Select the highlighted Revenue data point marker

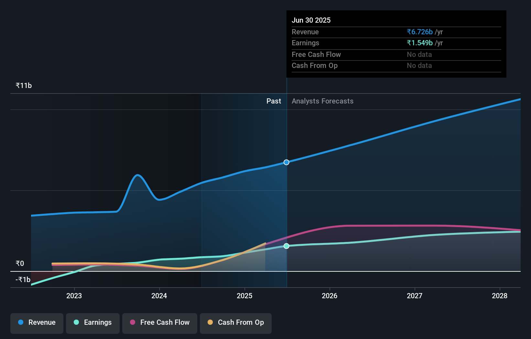click(286, 162)
